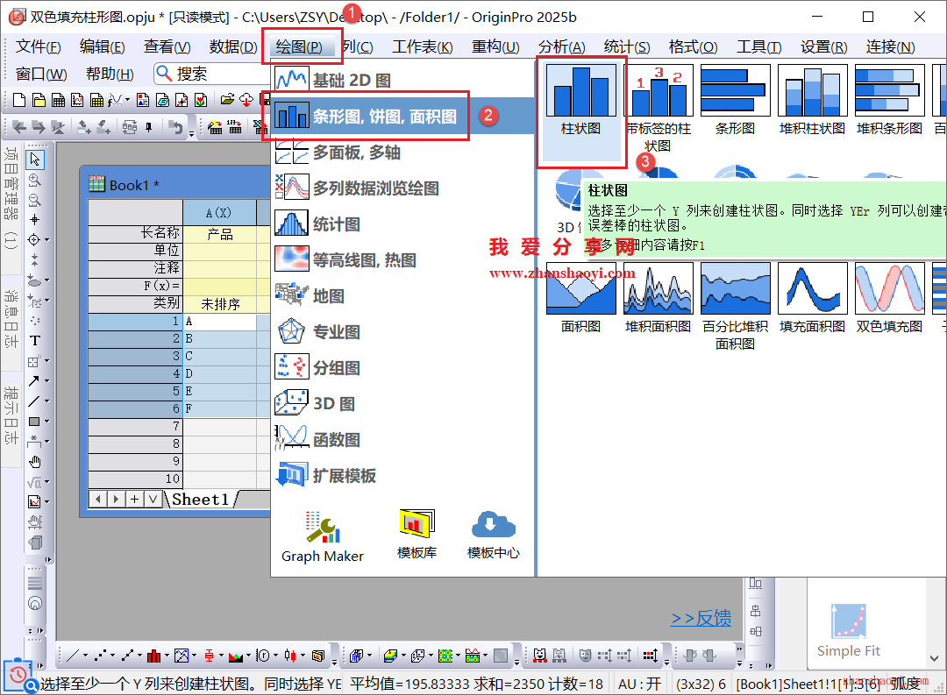Screen dimensions: 947x695
Task: Open the 模板库 template library
Action: pyautogui.click(x=417, y=535)
